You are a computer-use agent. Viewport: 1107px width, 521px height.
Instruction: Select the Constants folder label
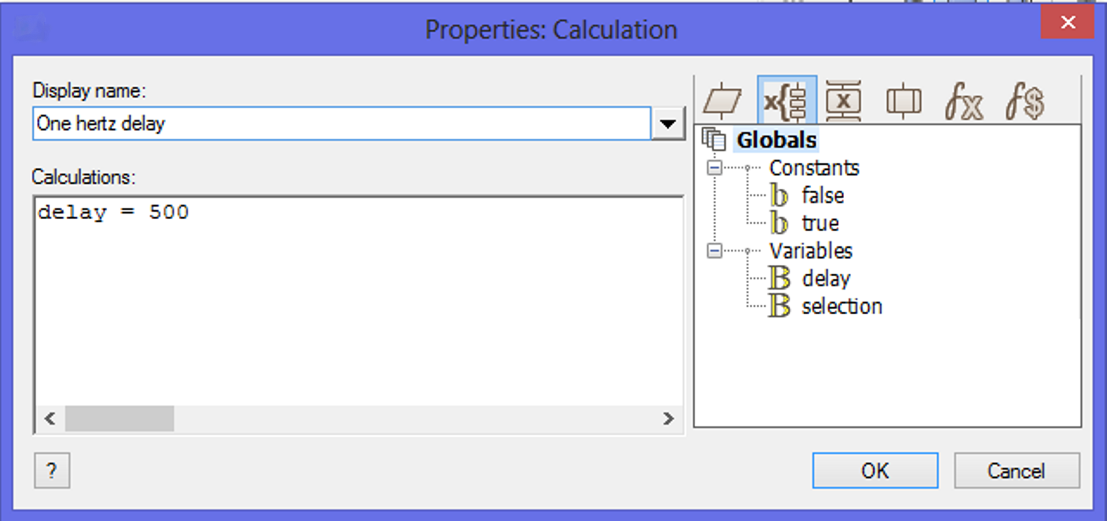[x=814, y=167]
